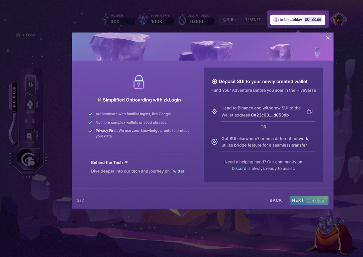
Task: Open the Discord community link
Action: [239, 168]
